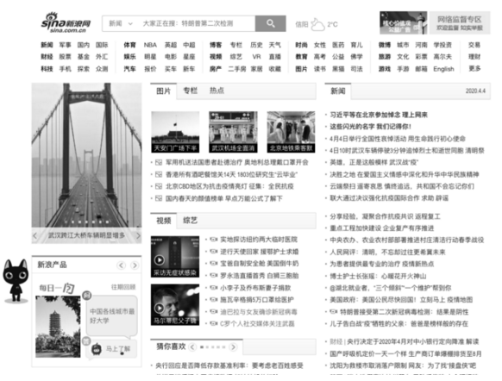This screenshot has width=502, height=381.
Task: Click the black cat mascot icon
Action: click(x=16, y=281)
